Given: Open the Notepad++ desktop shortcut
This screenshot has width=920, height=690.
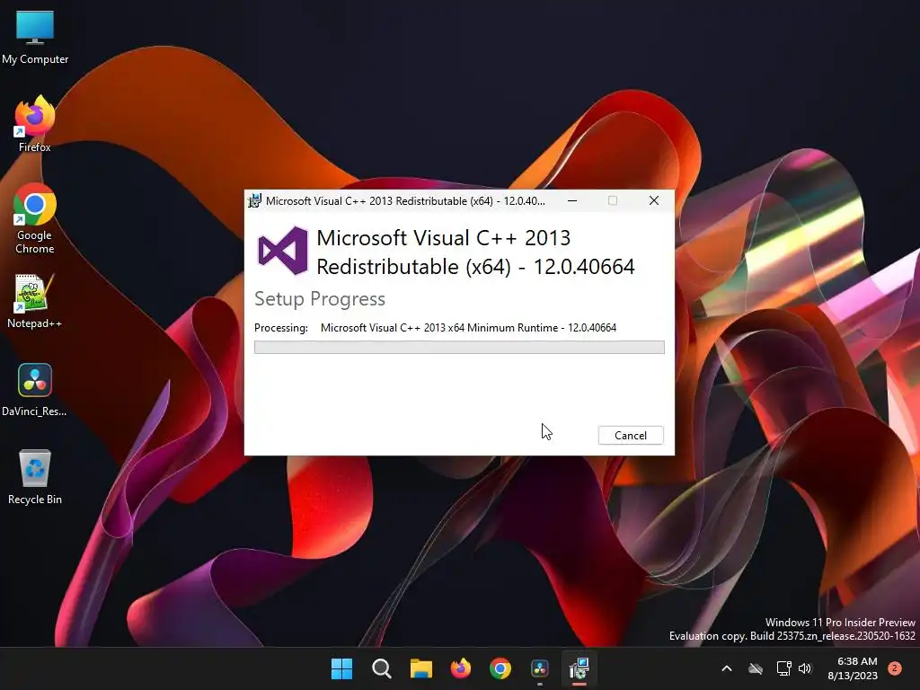Looking at the screenshot, I should point(35,301).
